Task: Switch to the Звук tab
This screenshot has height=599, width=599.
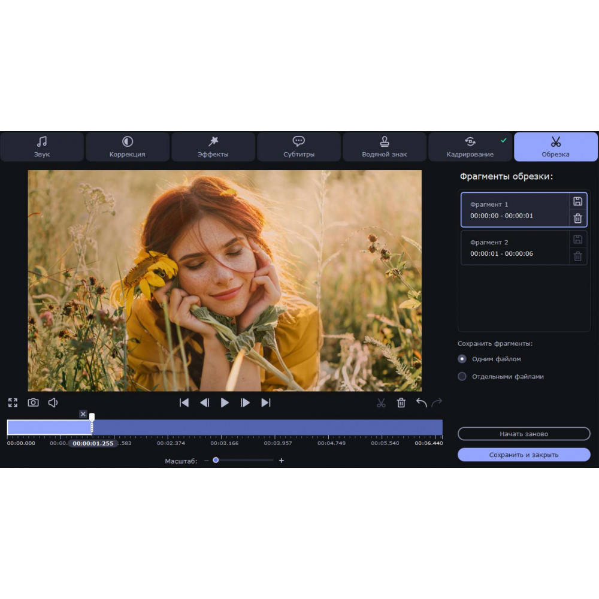Action: point(42,147)
